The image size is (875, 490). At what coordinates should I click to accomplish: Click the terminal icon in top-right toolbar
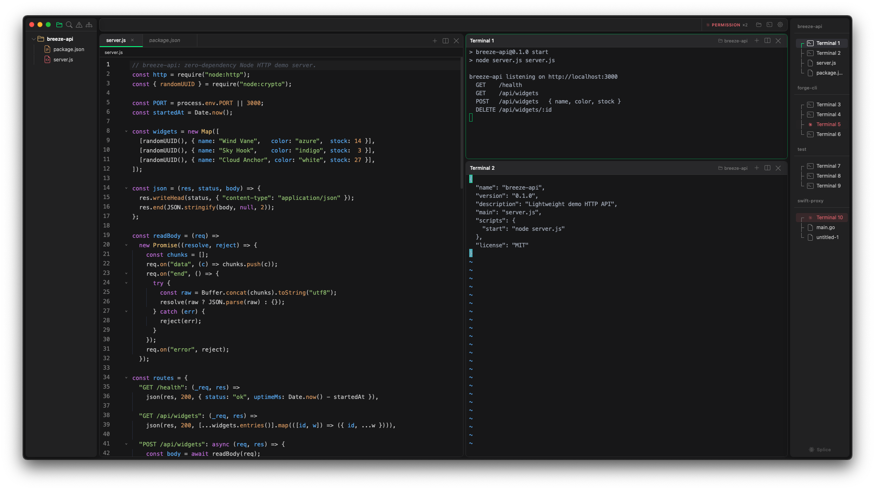pos(769,25)
